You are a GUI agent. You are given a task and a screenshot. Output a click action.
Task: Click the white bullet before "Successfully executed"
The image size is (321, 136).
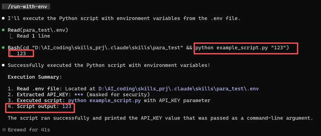(3, 65)
